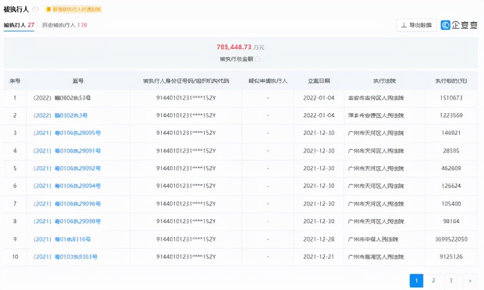
Task: Click the download icon on 导出数据 button
Action: (x=405, y=25)
